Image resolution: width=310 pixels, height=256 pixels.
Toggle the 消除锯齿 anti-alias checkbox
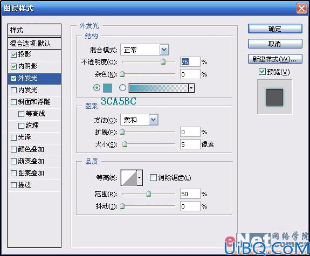tap(153, 177)
